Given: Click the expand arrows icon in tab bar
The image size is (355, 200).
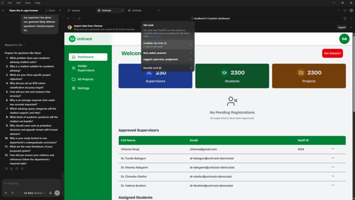Looking at the screenshot, I should click(x=338, y=11).
